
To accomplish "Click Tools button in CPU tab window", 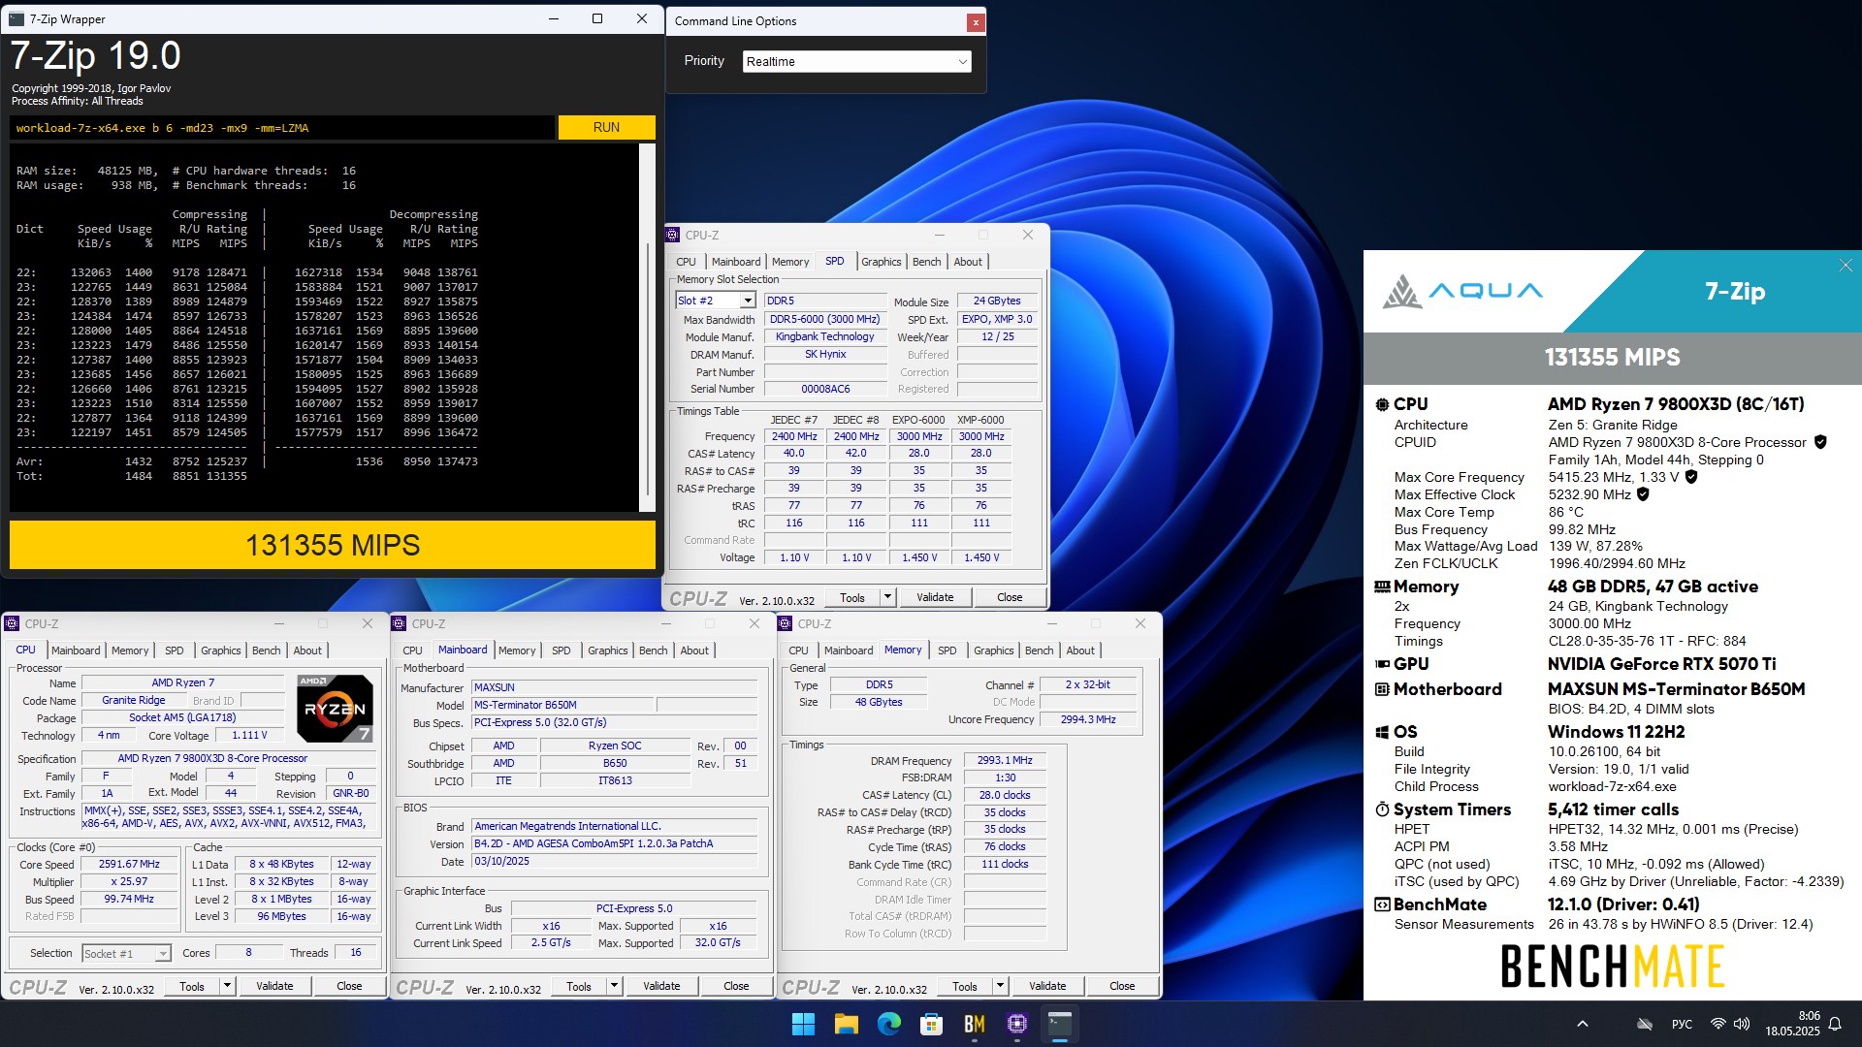I will click(x=192, y=986).
